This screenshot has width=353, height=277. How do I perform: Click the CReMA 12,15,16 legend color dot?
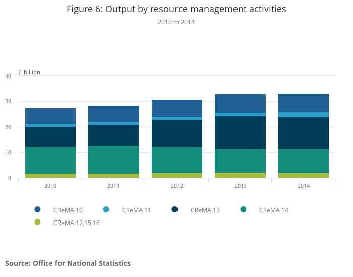pos(37,222)
